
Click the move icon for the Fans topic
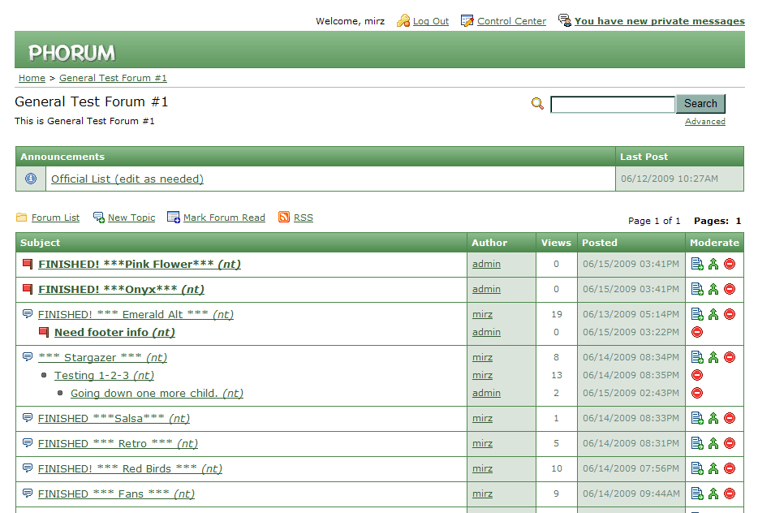click(x=697, y=494)
